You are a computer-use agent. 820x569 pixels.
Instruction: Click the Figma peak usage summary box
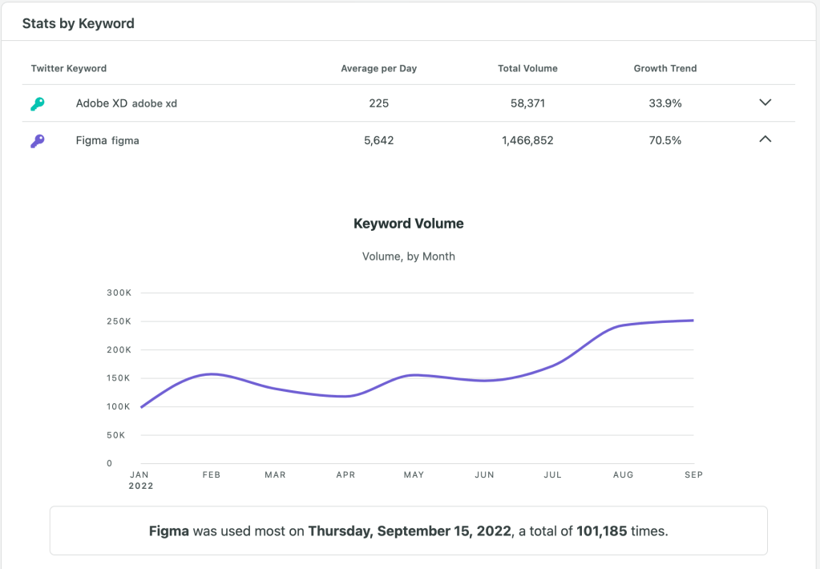coord(408,531)
